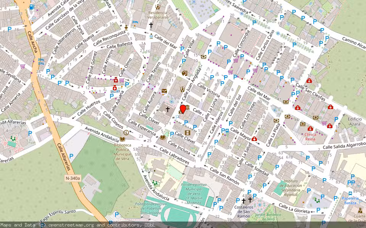Viewport: 366px width, 228px height.
Task: Click the pharmacy icon on Calle Mayor
Action: [x=254, y=139]
